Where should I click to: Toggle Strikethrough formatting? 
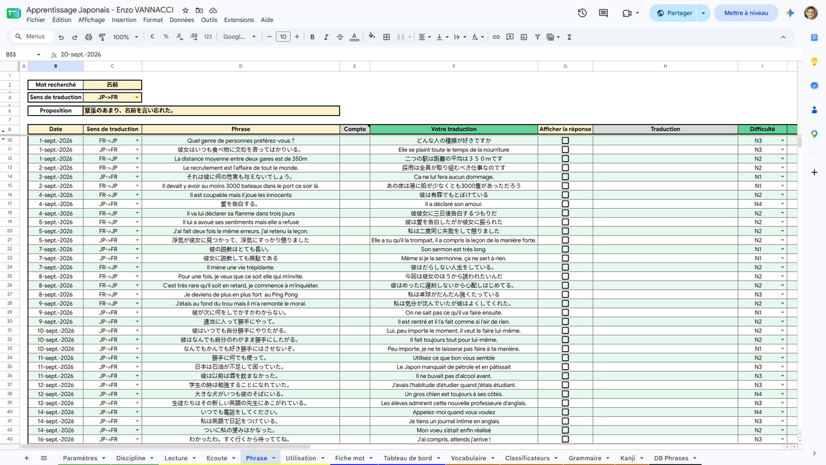(340, 37)
